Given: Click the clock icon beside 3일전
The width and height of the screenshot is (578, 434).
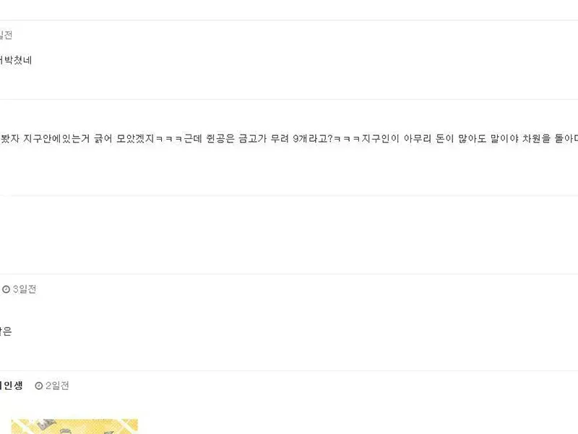Looking at the screenshot, I should click(6, 289).
